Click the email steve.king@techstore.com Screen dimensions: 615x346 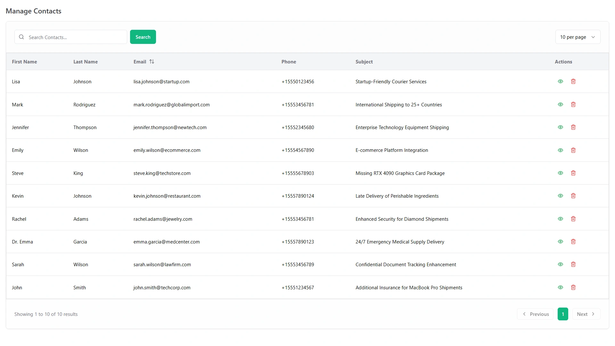click(162, 173)
